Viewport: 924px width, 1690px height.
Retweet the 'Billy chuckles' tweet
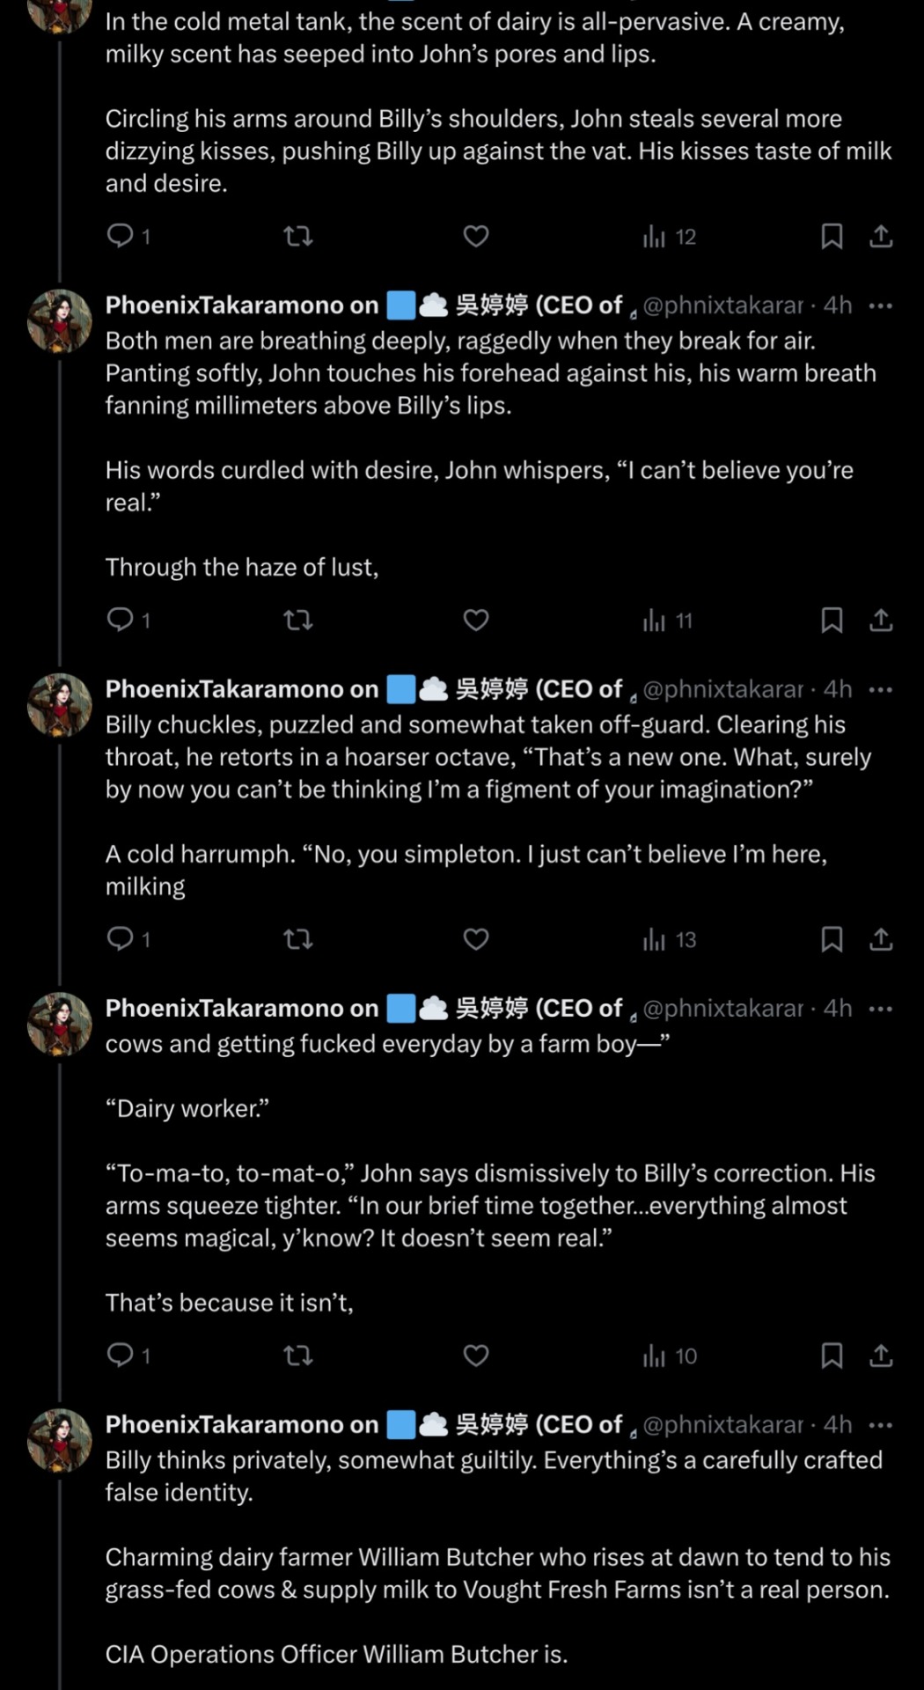(298, 939)
